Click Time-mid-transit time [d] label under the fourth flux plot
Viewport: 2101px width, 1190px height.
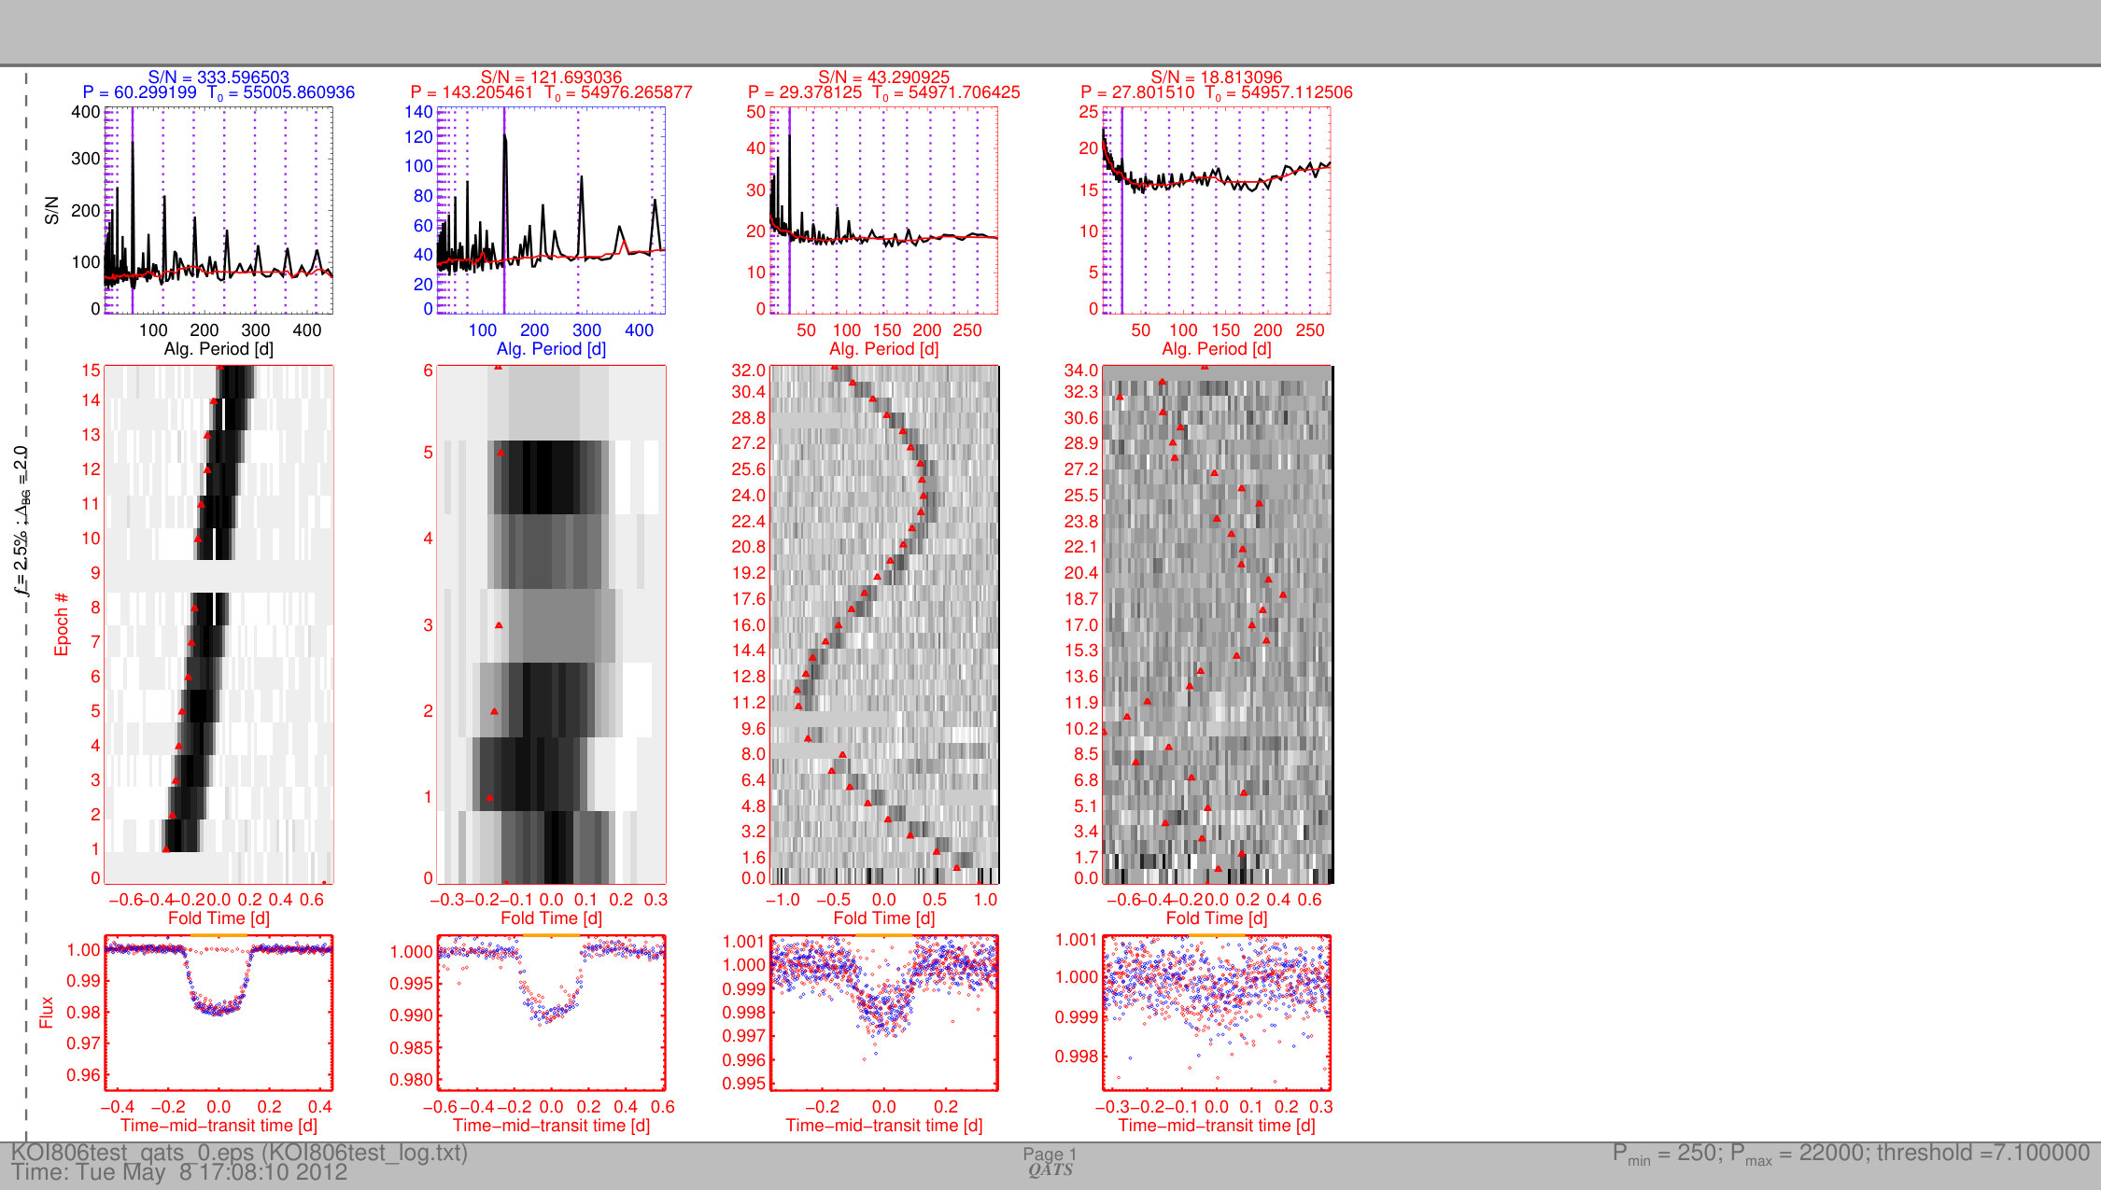pyautogui.click(x=1216, y=1126)
